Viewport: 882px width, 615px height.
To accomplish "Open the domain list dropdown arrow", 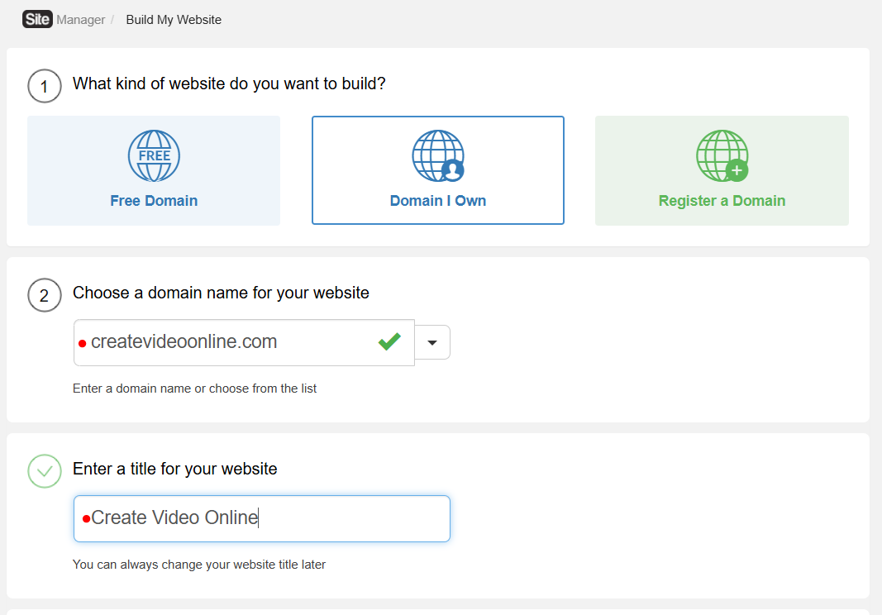I will [432, 342].
